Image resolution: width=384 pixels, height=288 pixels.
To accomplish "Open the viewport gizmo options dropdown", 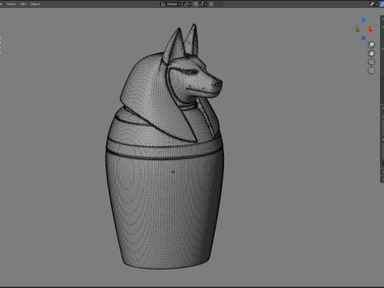I will 374,4.
